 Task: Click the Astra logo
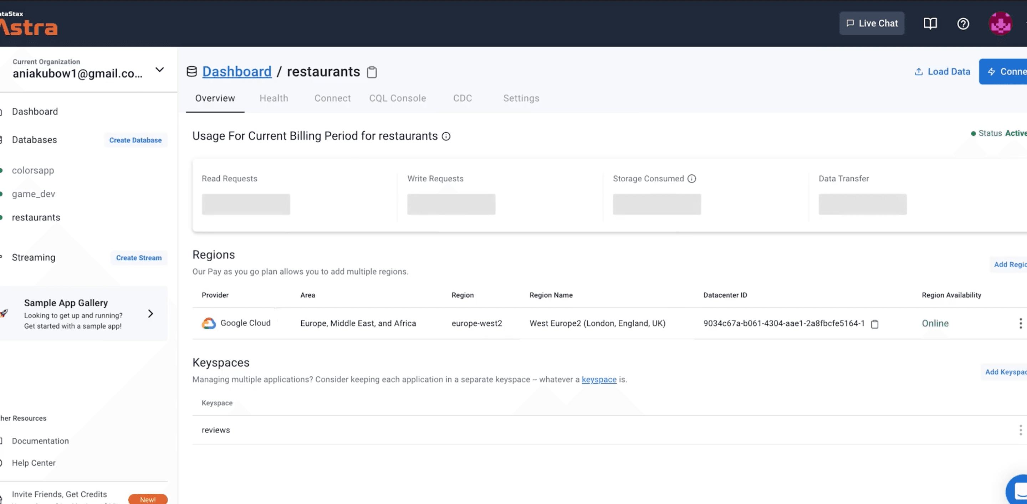pyautogui.click(x=29, y=24)
